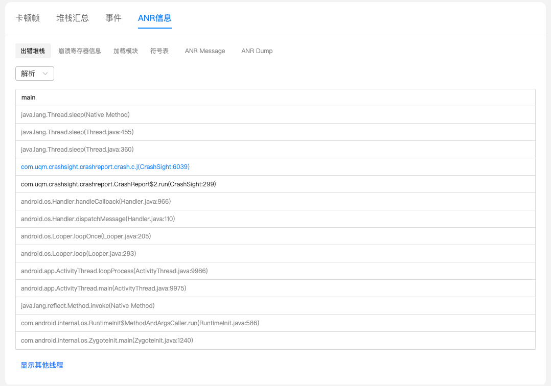Show the 符号表 sub-tab
551x386 pixels.
pos(159,51)
